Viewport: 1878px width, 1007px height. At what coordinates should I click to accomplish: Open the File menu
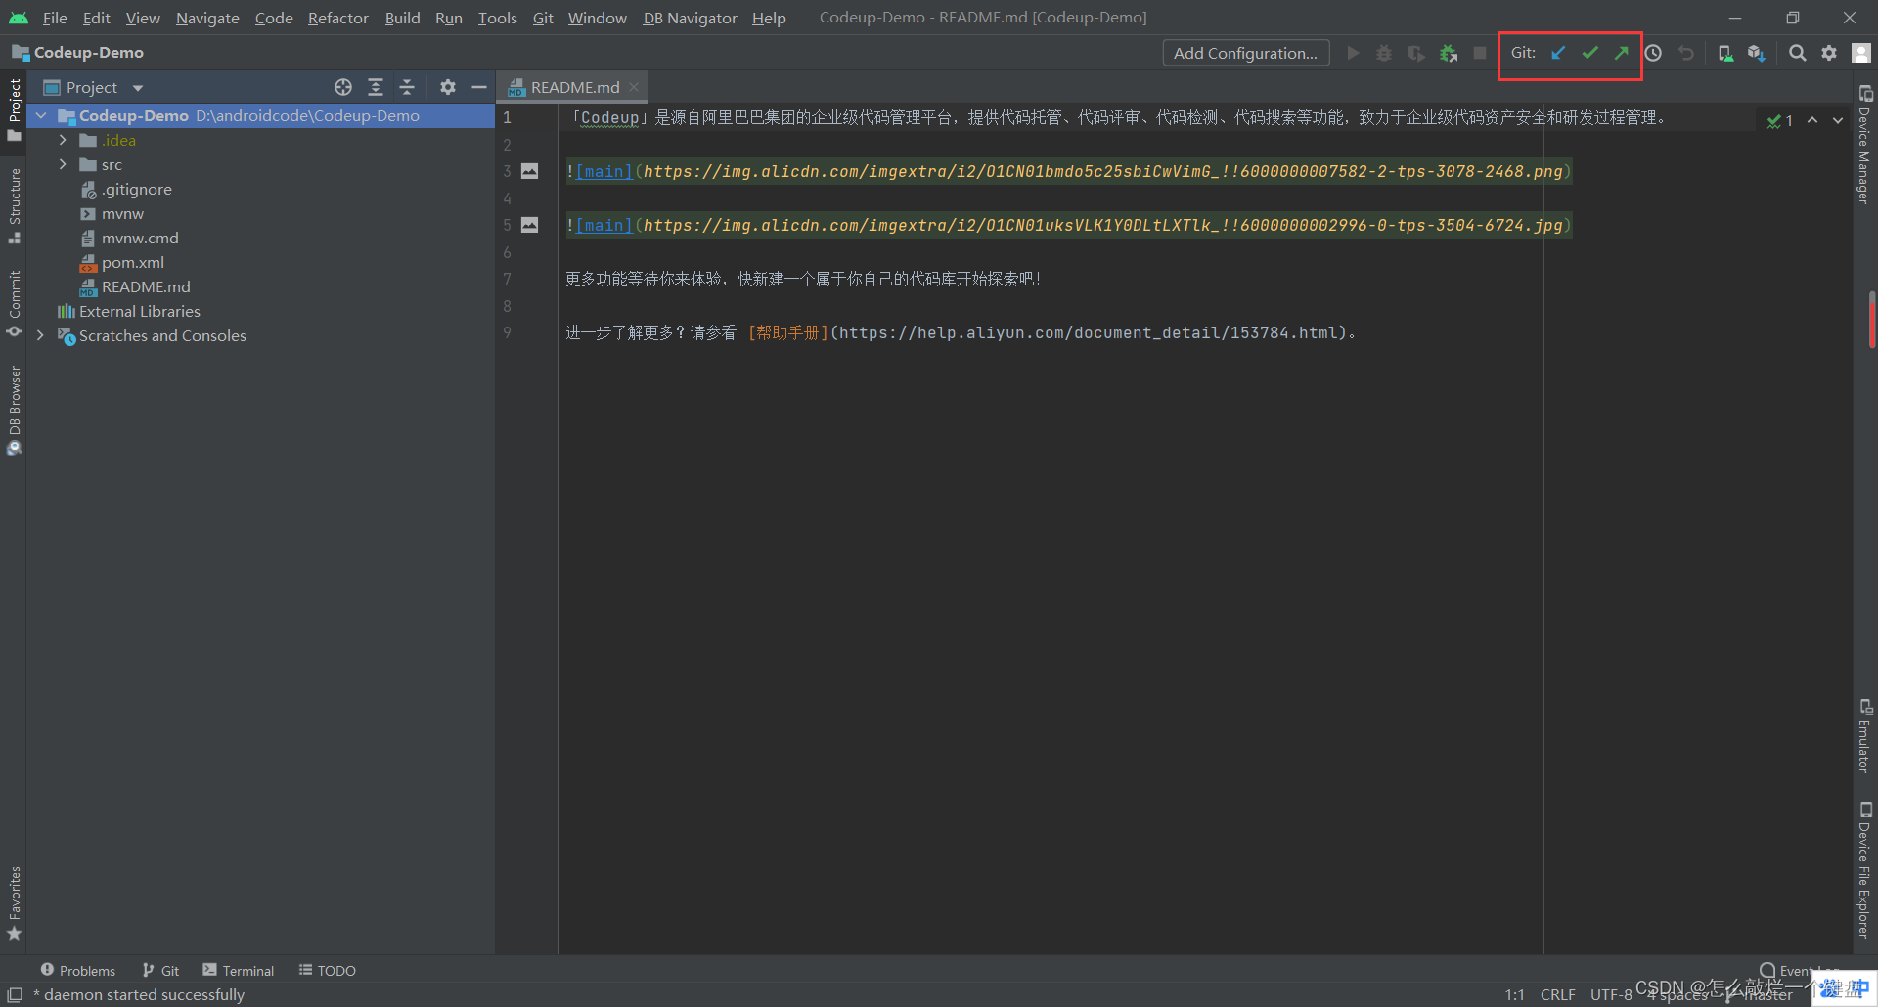tap(55, 18)
